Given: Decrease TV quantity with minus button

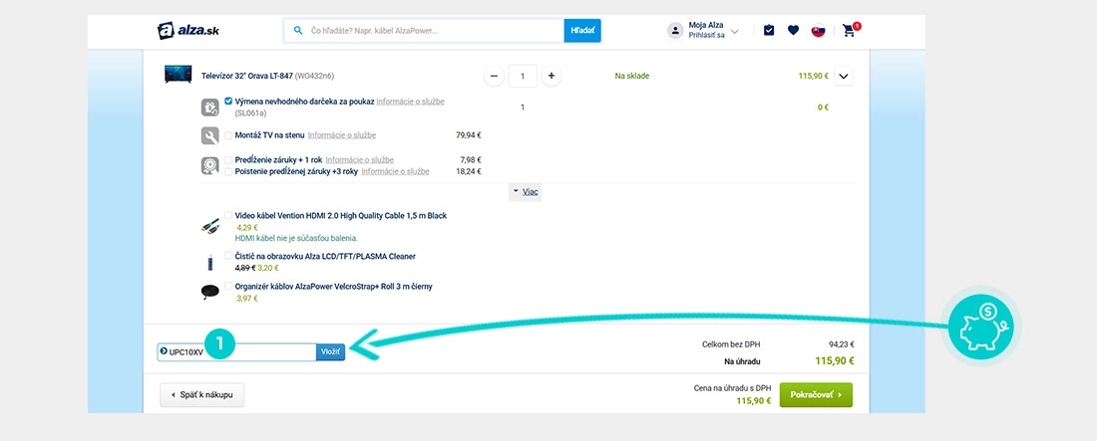Looking at the screenshot, I should click(x=495, y=76).
